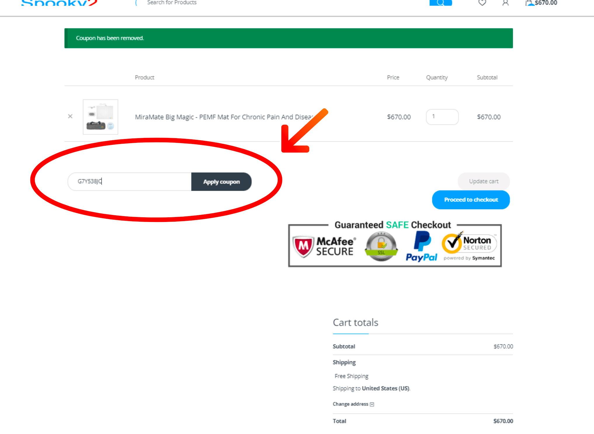Viewport: 594px width, 434px height.
Task: Click the Update cart button
Action: [x=484, y=181]
